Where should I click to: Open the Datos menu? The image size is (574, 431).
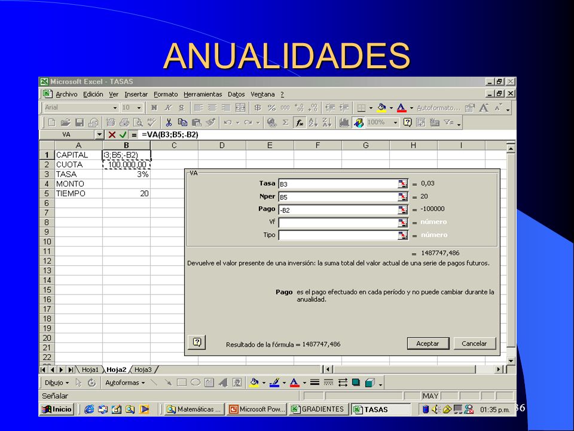236,94
